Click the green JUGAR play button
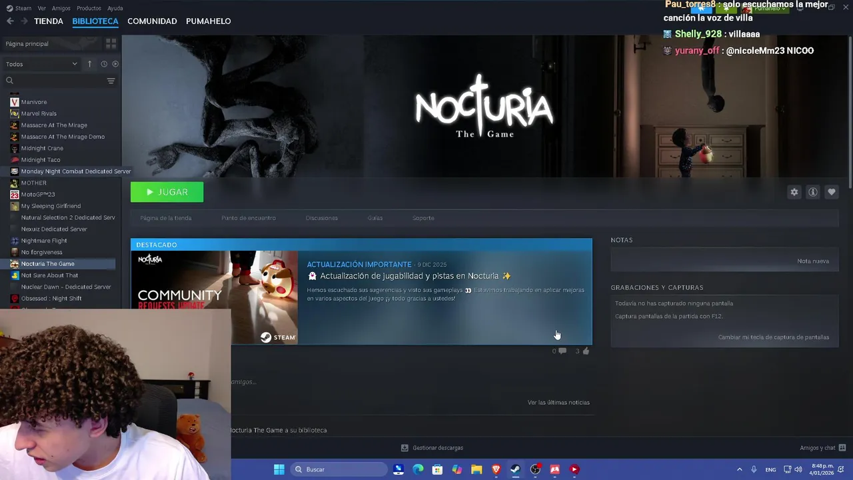The height and width of the screenshot is (480, 853). point(167,192)
